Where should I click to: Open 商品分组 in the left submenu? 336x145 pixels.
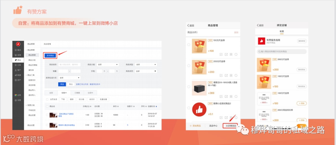tap(32, 60)
